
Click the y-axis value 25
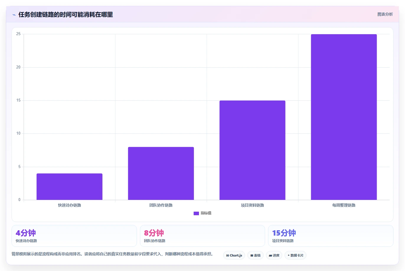[18, 34]
